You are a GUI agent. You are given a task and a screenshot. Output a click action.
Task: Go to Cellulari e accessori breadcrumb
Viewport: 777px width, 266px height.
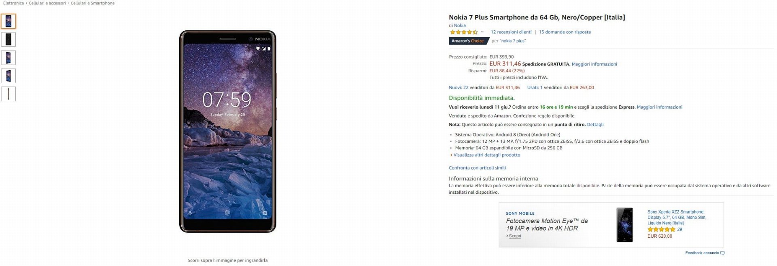[47, 3]
